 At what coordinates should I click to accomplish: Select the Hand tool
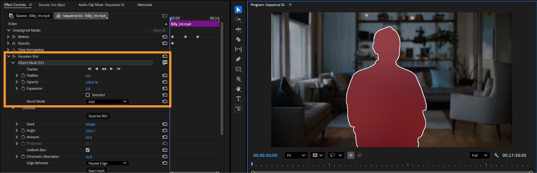(x=239, y=89)
